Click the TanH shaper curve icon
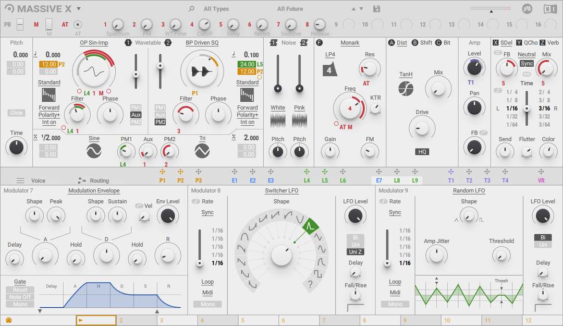Image resolution: width=563 pixels, height=326 pixels. (406, 89)
